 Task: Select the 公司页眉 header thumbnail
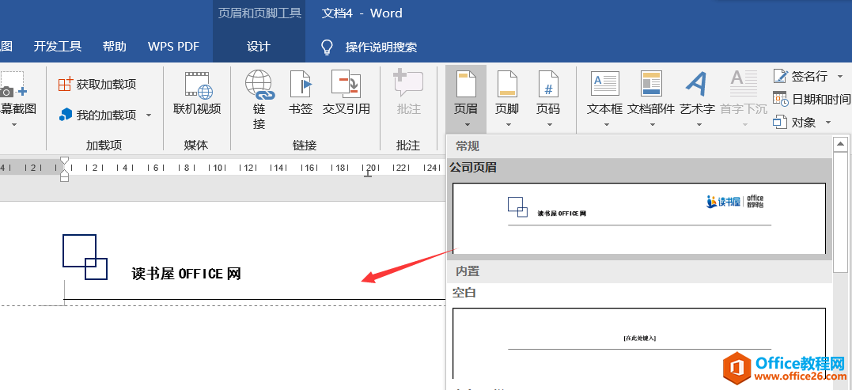[x=638, y=215]
